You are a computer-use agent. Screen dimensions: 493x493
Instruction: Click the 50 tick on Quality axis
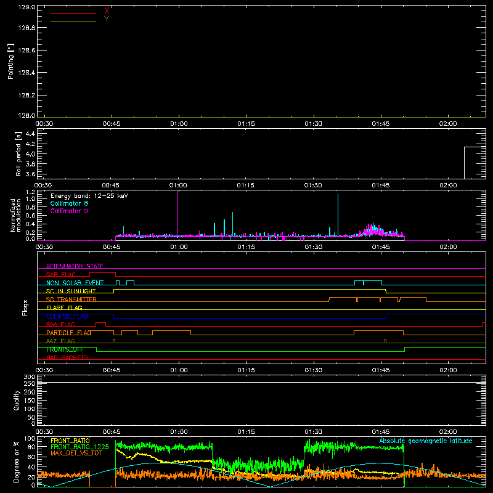(x=31, y=417)
